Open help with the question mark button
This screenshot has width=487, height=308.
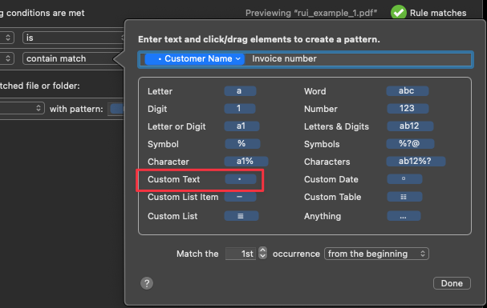pos(147,283)
